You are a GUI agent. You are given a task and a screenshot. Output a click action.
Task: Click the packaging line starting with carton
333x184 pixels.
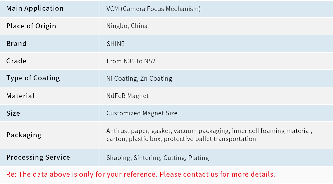pos(181,139)
